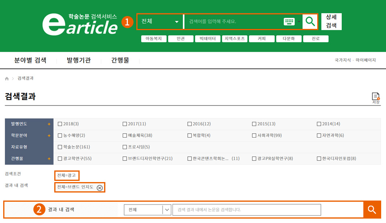Screen dimensions: 386x223
Task: Open the small arrow next to keyboard icon
Action: point(299,22)
